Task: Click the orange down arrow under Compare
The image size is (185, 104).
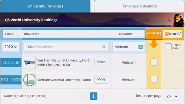Action: coord(153,44)
